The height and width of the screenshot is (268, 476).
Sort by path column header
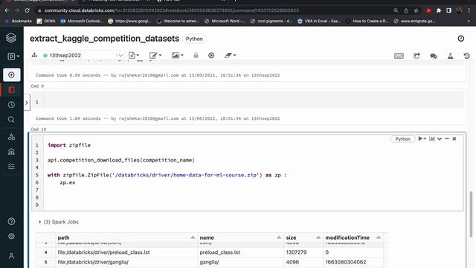click(x=126, y=237)
